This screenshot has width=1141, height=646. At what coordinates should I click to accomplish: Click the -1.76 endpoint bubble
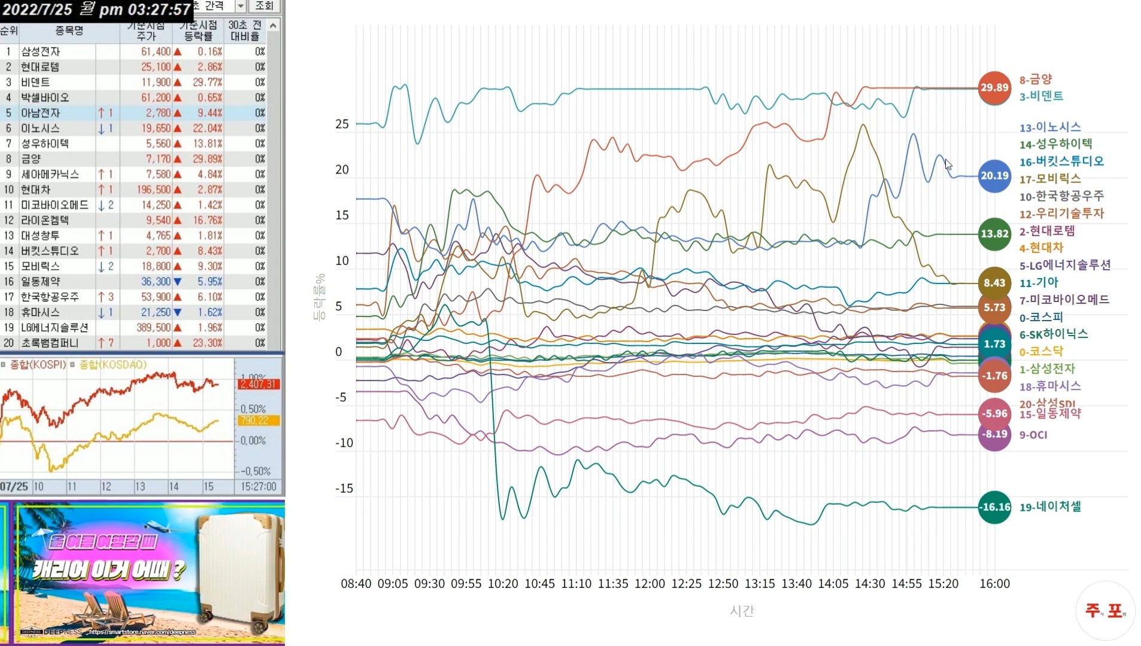(x=994, y=376)
